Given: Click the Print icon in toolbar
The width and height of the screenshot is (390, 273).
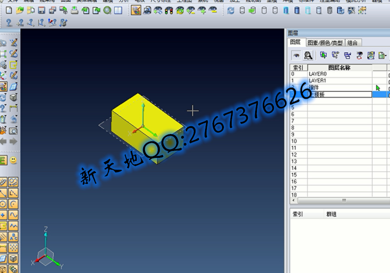Looking at the screenshot, I should 74,10.
